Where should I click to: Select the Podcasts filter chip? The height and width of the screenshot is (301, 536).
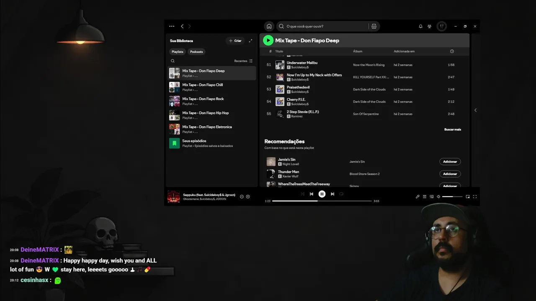(x=196, y=52)
